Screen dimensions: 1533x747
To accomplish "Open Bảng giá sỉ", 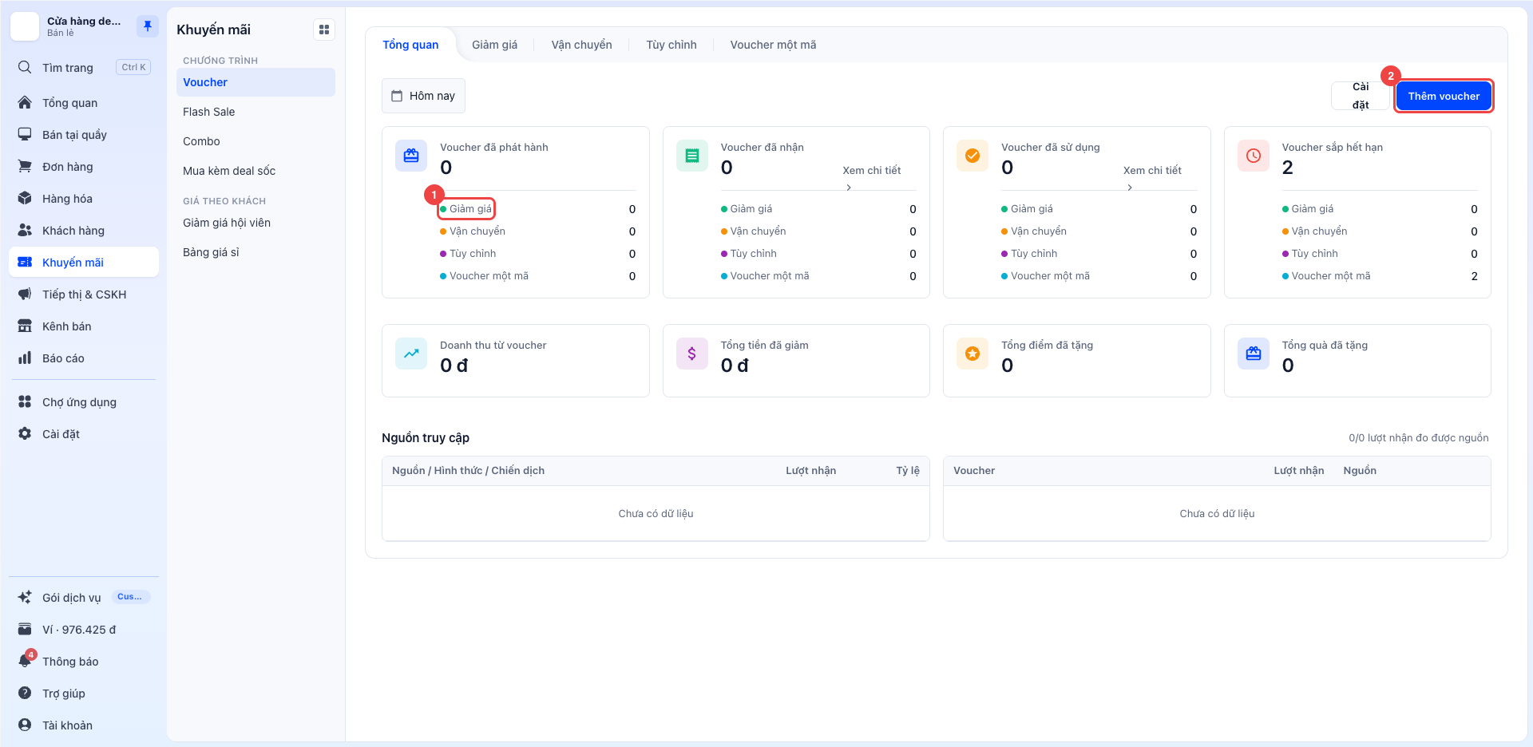I will tap(255, 252).
